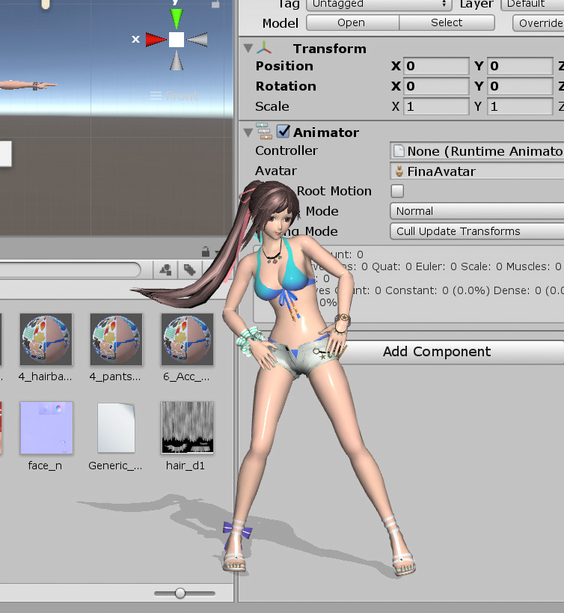
Task: Enable the Apply Root Motion checkbox
Action: [x=397, y=191]
